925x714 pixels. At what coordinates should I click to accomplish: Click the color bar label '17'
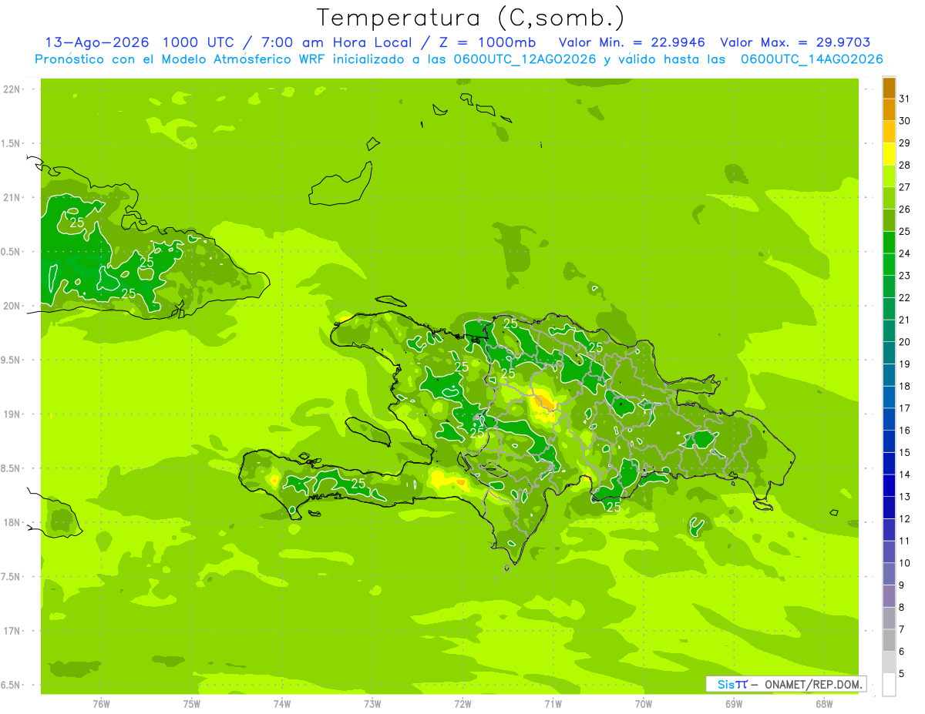pos(905,408)
